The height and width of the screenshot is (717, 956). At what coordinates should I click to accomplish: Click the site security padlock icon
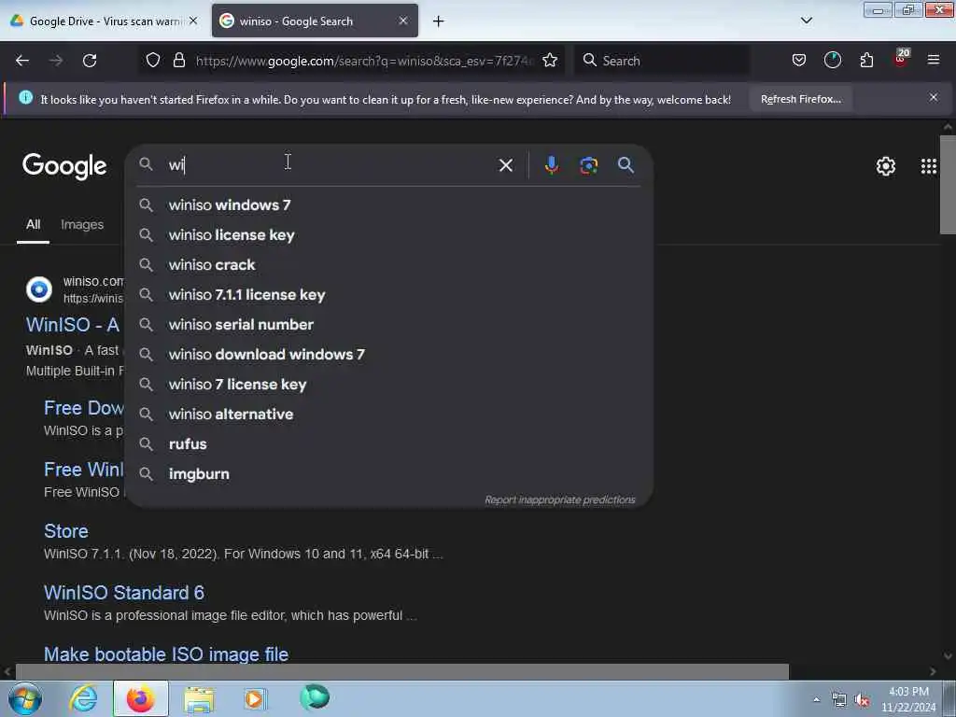click(x=178, y=60)
